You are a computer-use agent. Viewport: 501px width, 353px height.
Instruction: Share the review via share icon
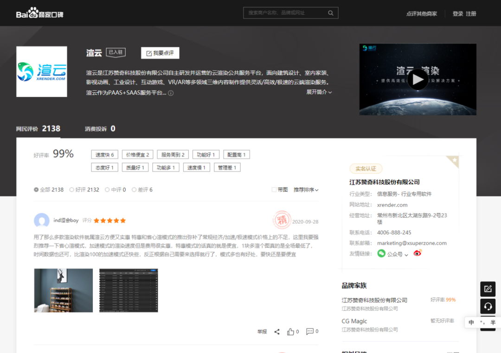click(x=277, y=332)
